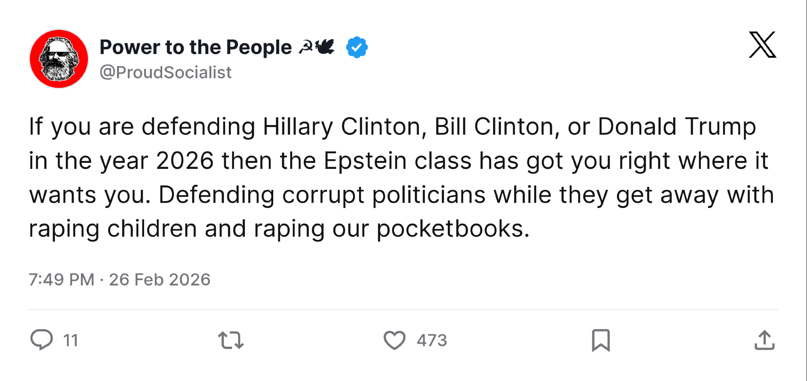Click the X logo
Viewport: 807px width, 381px height.
[x=762, y=45]
